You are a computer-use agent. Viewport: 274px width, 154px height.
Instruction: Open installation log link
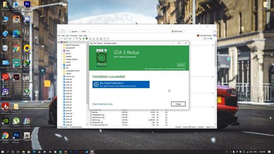click(102, 104)
